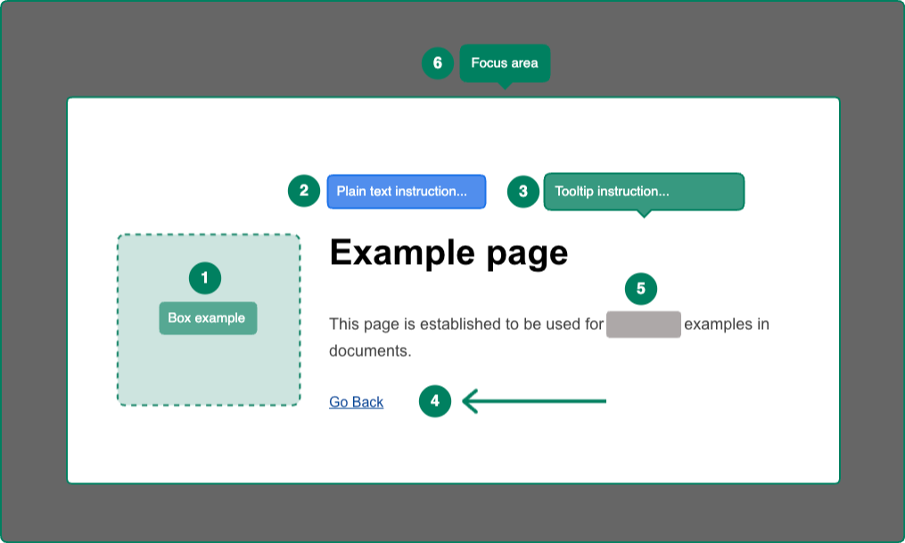Click the Tooltip instruction green bubble
The width and height of the screenshot is (905, 543).
(644, 192)
